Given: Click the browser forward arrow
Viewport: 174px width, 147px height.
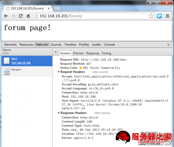Looking at the screenshot, I should tap(13, 16).
